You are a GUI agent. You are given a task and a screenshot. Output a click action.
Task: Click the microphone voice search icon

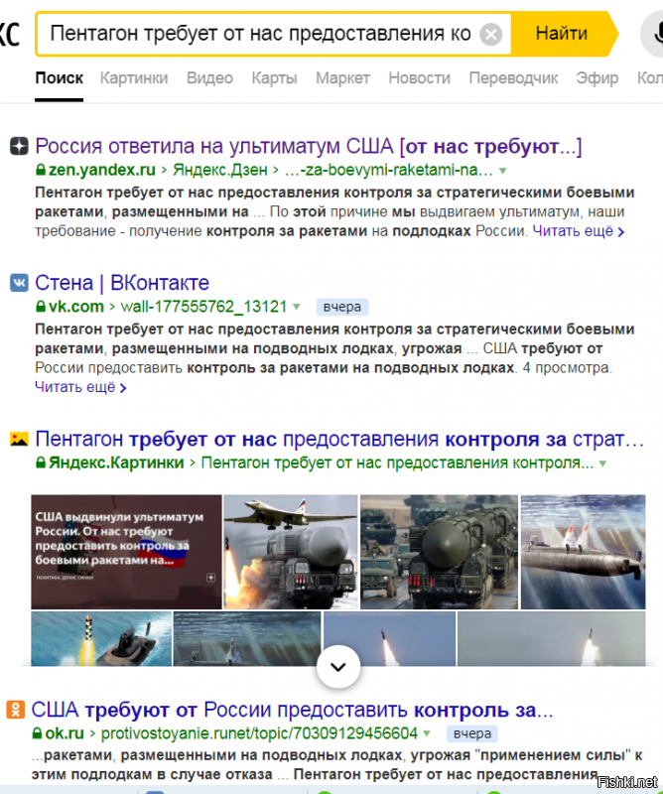[x=653, y=34]
